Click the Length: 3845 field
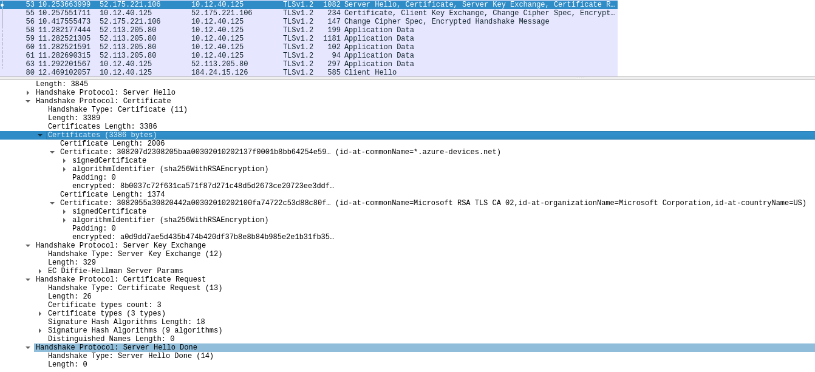Image resolution: width=815 pixels, height=372 pixels. (62, 84)
